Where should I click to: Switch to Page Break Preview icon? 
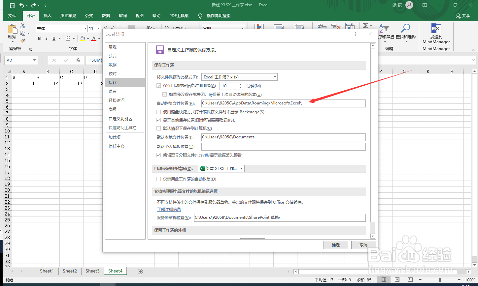pyautogui.click(x=410, y=280)
